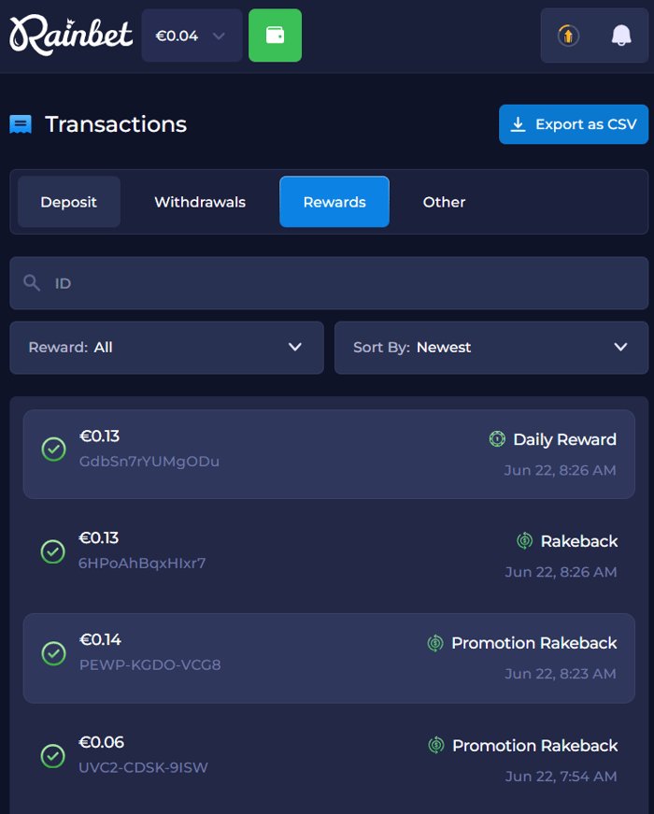The width and height of the screenshot is (654, 814).
Task: Click Promotion Rakeback label dated 8:23 AM
Action: pyautogui.click(x=534, y=643)
